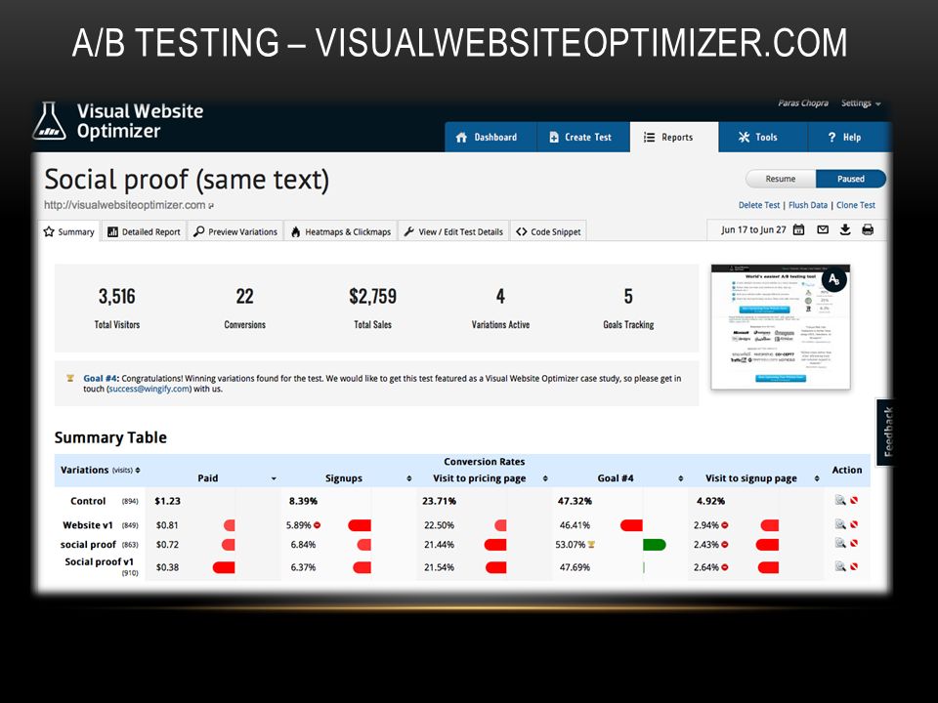Image resolution: width=938 pixels, height=703 pixels.
Task: Click the Goal #4 link in the message
Action: click(x=101, y=378)
